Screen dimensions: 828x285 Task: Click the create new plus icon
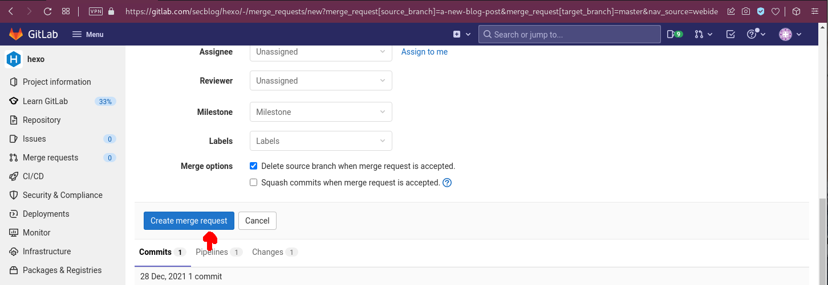point(457,34)
